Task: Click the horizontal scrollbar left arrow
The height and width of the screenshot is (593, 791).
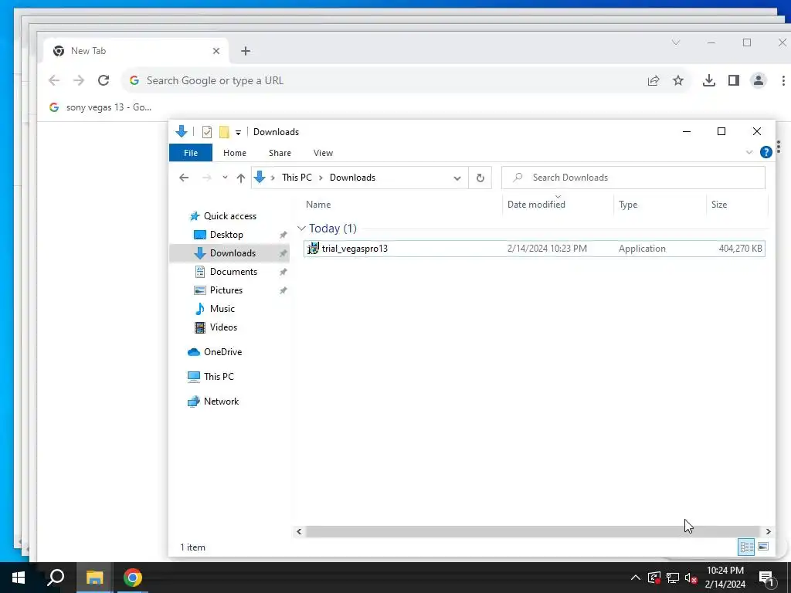Action: (x=299, y=531)
